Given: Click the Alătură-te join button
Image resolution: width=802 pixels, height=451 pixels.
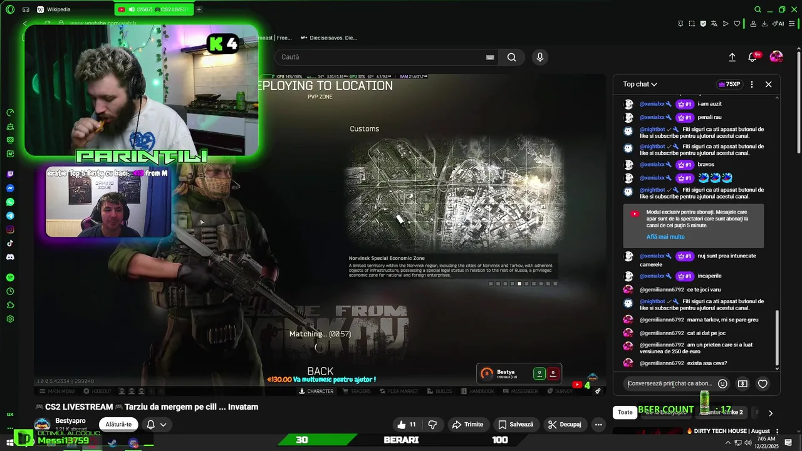Looking at the screenshot, I should pos(118,424).
